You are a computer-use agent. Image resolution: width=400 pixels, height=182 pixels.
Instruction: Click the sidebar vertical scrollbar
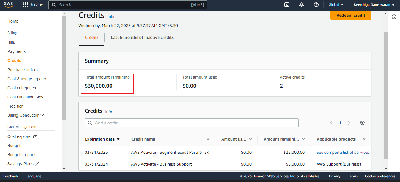pos(64,68)
